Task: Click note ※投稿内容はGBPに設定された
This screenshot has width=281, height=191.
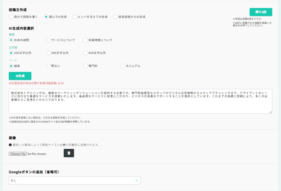Action: click(50, 122)
